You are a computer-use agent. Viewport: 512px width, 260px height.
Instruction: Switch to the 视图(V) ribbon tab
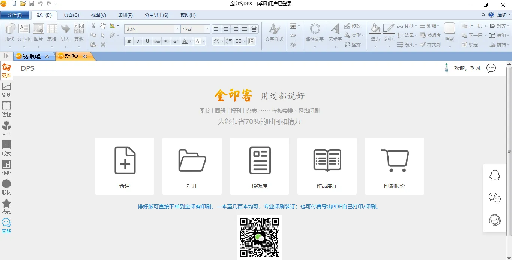click(99, 15)
